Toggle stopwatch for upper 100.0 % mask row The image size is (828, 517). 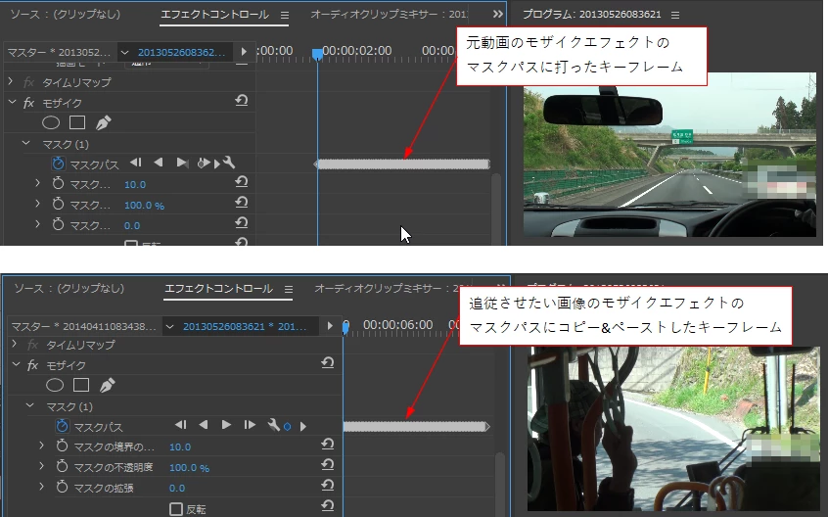(x=58, y=204)
